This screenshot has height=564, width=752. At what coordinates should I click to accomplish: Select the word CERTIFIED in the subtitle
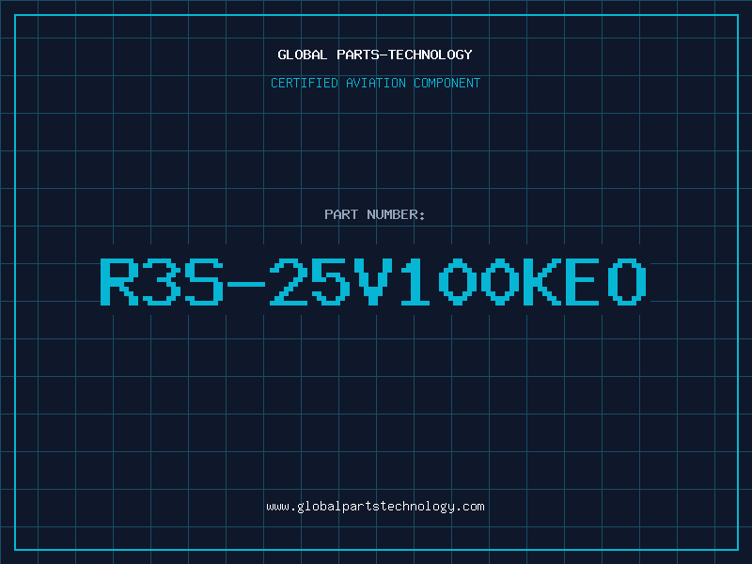point(305,83)
